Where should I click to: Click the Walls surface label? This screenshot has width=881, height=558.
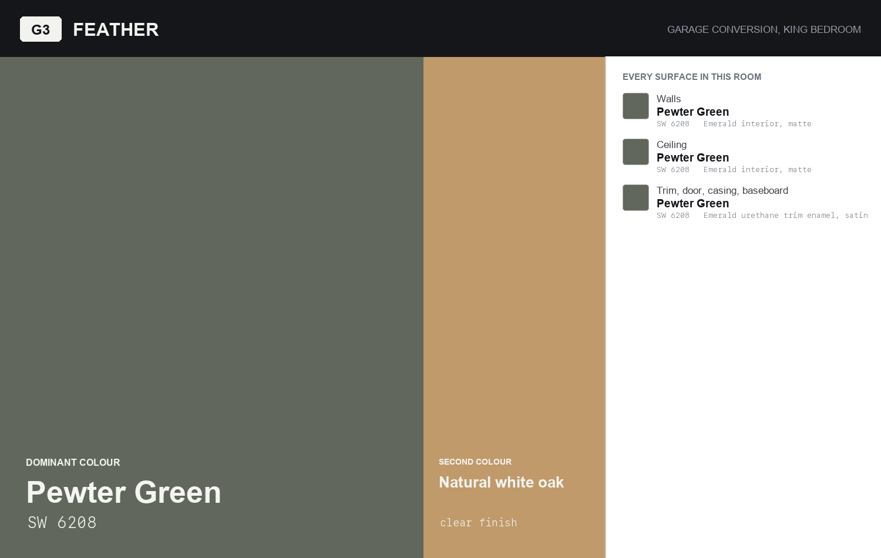[668, 99]
